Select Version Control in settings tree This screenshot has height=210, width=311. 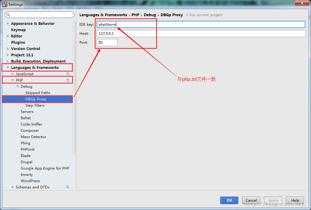[25, 49]
